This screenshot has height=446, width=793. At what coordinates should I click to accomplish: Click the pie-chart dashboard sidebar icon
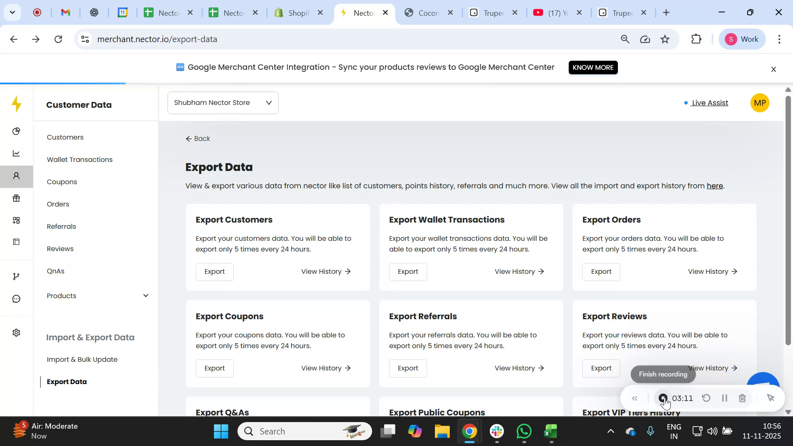(x=17, y=131)
